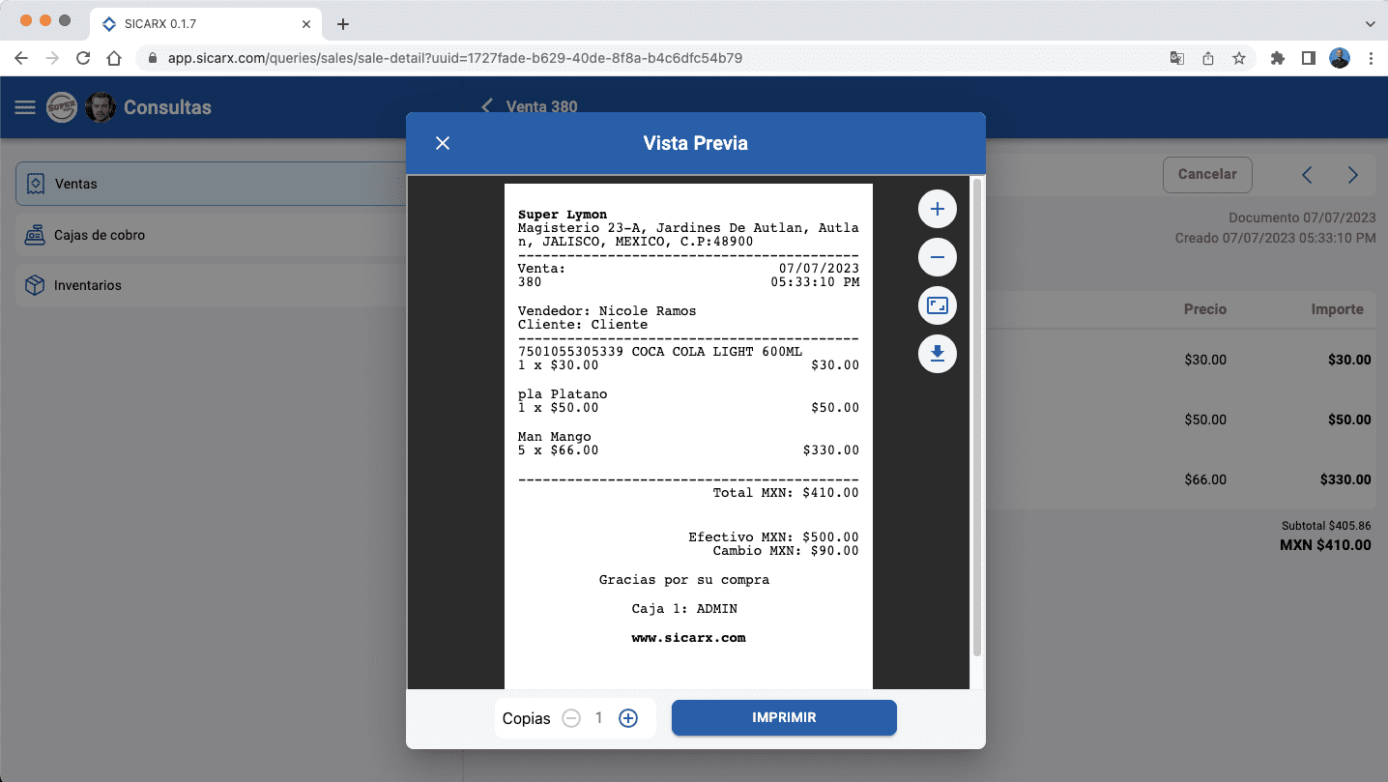Viewport: 1388px width, 782px height.
Task: Click the user avatar in header
Action: click(x=101, y=107)
